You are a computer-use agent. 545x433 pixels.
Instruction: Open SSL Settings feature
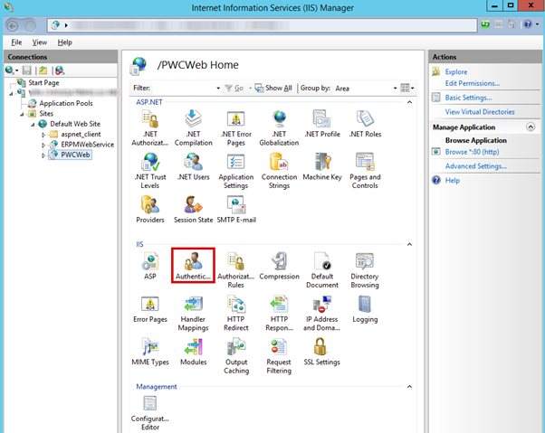(x=322, y=352)
